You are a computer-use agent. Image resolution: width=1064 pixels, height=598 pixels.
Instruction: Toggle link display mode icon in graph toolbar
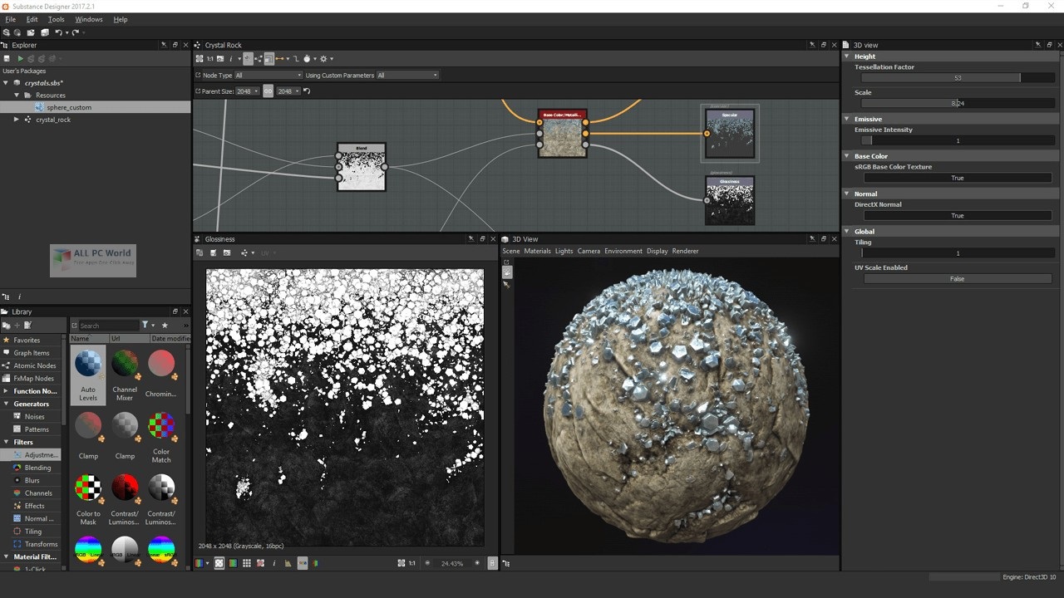296,58
